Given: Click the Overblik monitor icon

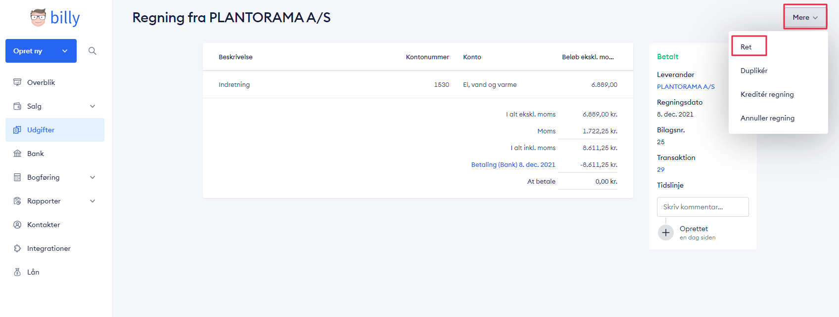Looking at the screenshot, I should pyautogui.click(x=17, y=82).
